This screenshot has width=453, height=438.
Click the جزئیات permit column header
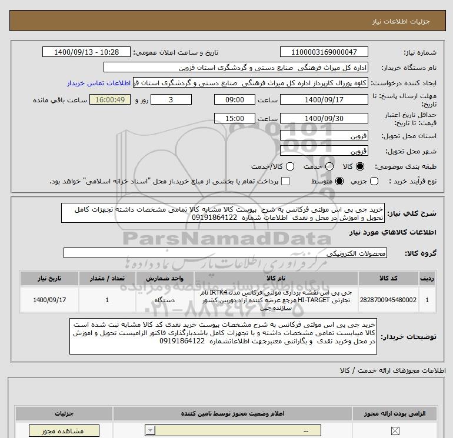(64, 414)
